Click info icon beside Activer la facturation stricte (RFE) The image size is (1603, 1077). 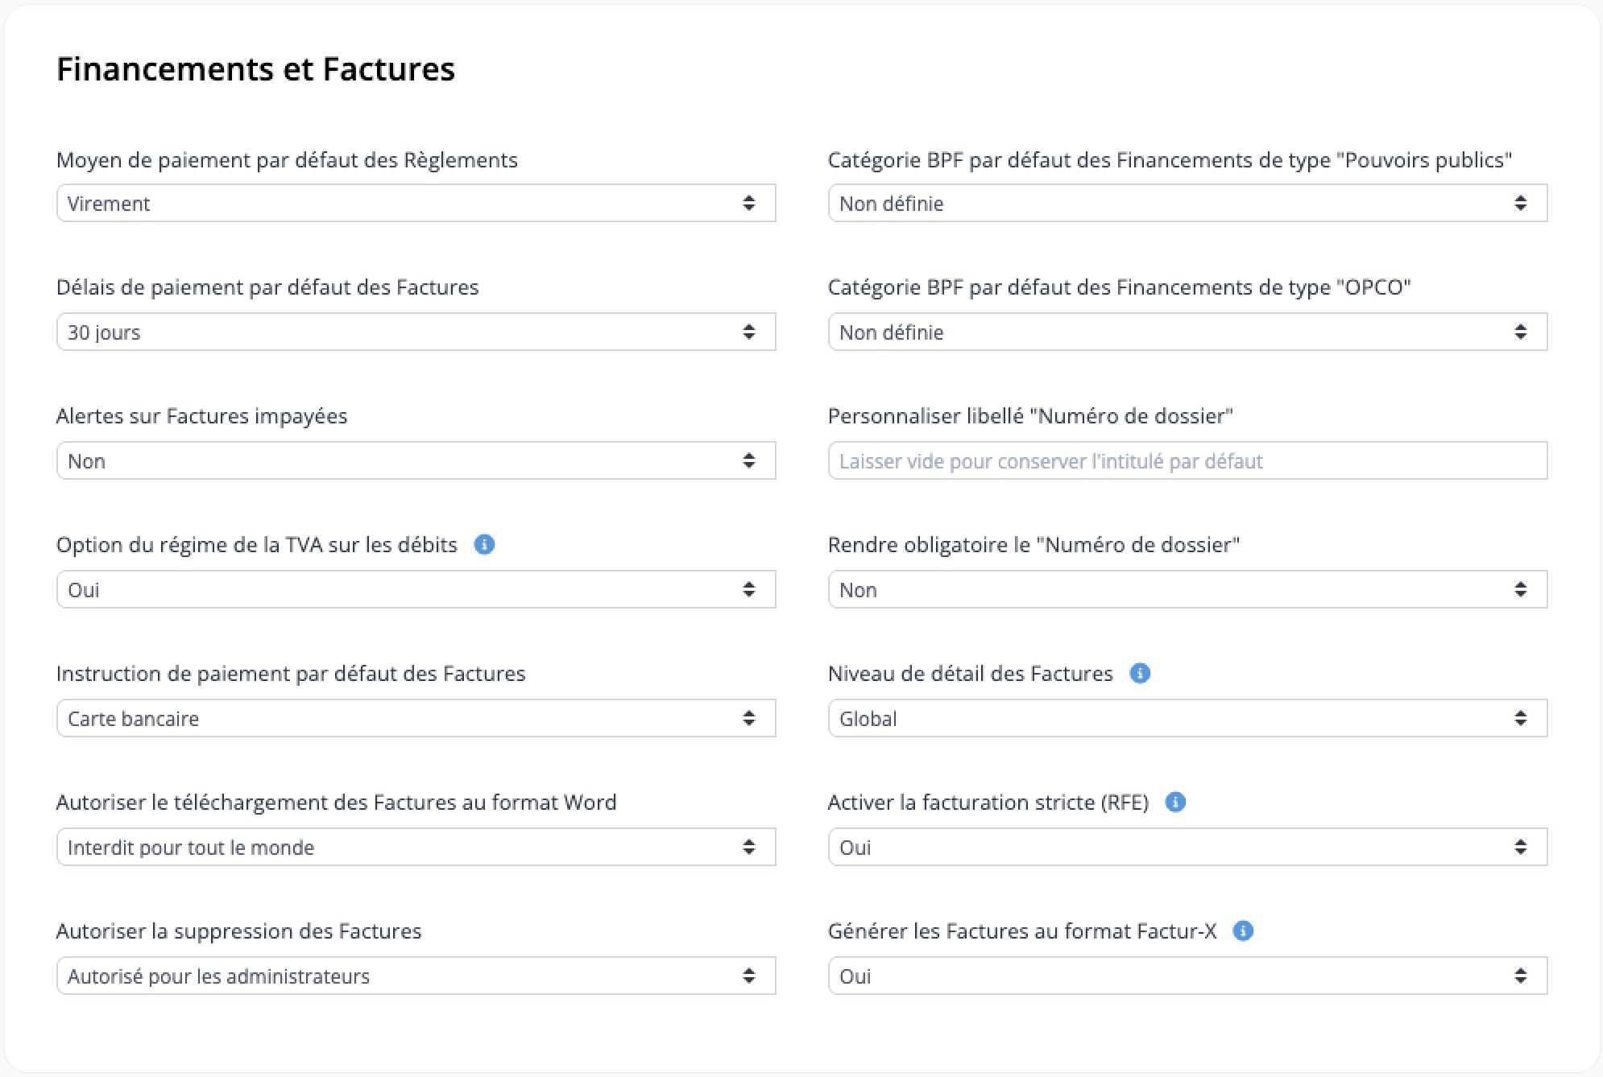point(1175,803)
